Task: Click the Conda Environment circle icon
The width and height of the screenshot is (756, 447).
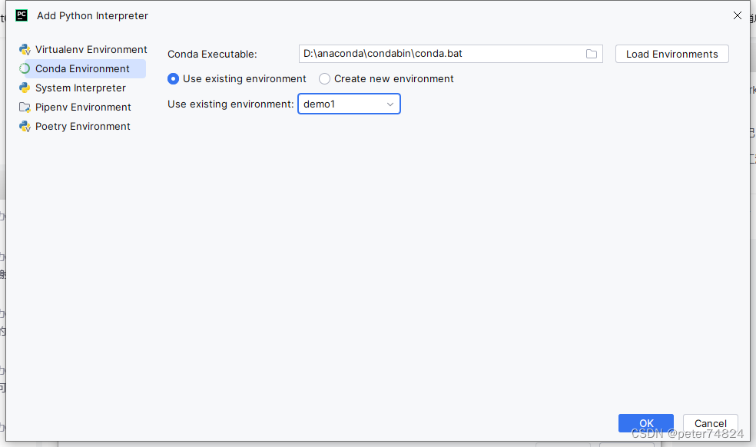Action: click(x=25, y=69)
